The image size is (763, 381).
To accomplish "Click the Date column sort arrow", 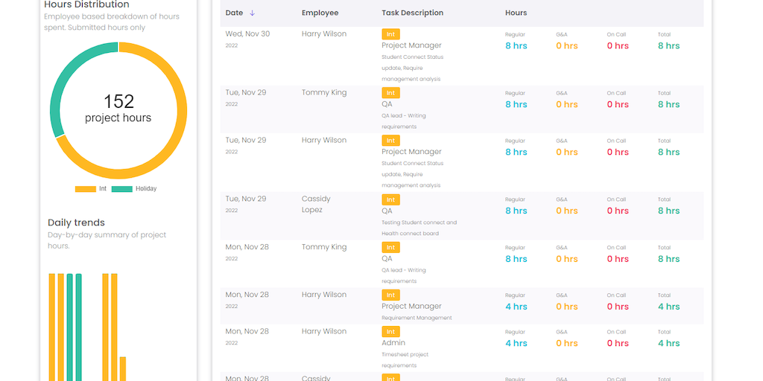I will 253,13.
